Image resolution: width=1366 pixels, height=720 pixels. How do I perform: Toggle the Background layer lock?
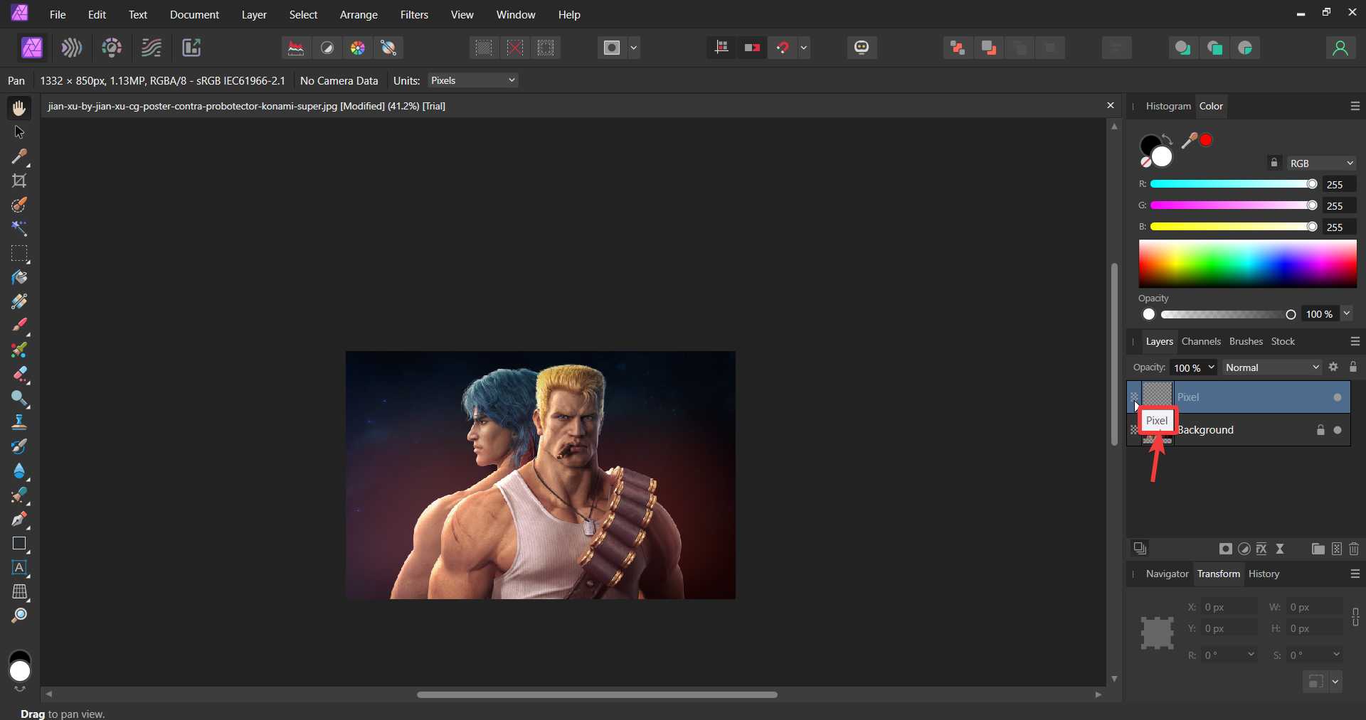(x=1320, y=430)
